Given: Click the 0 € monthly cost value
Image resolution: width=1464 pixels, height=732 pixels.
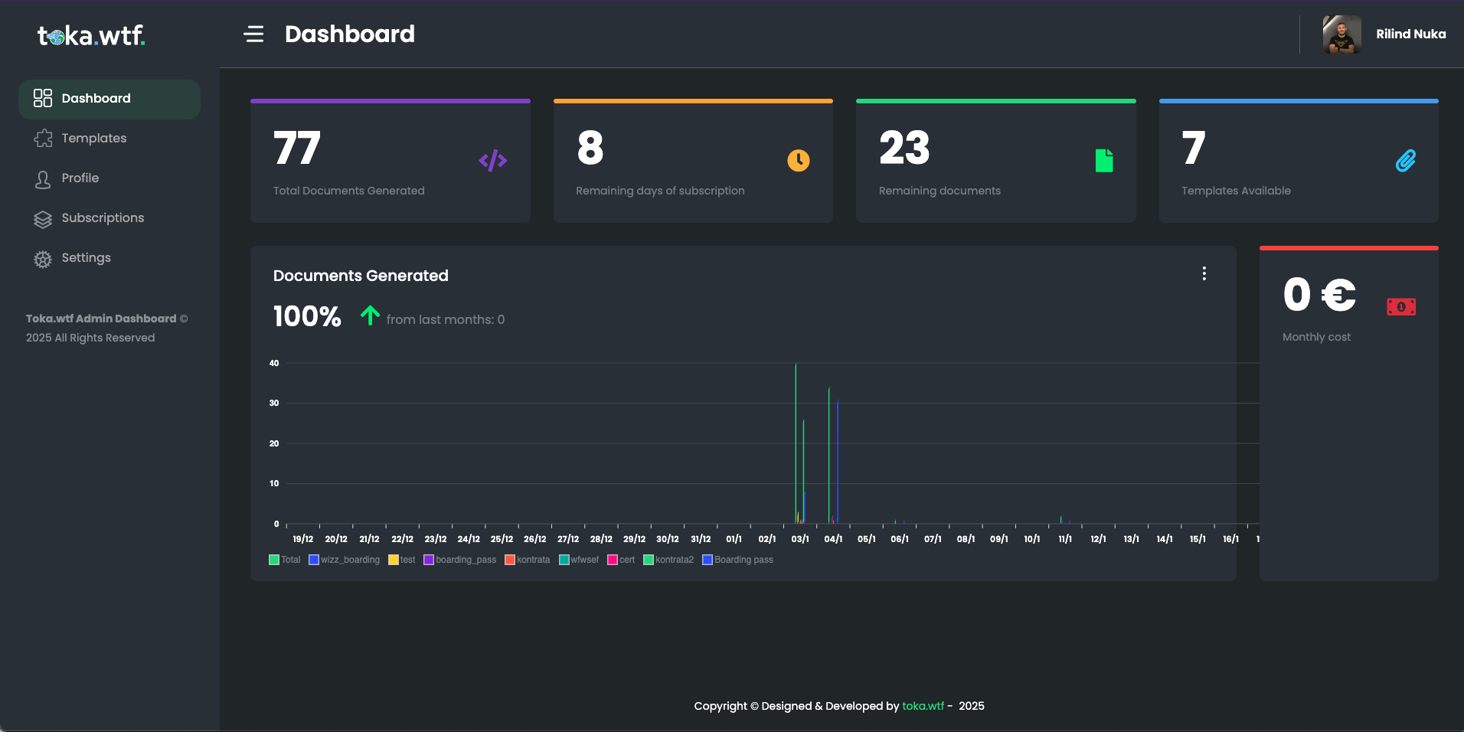Looking at the screenshot, I should (1319, 296).
